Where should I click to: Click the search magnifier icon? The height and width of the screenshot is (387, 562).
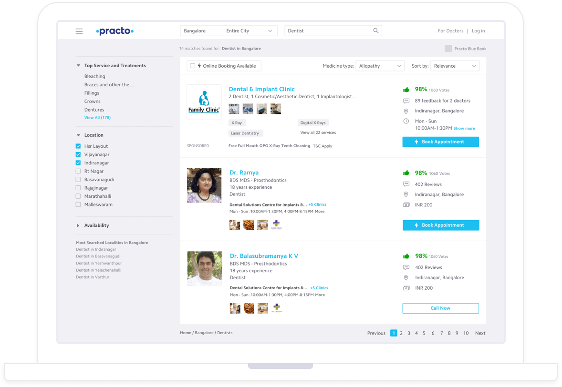(375, 31)
